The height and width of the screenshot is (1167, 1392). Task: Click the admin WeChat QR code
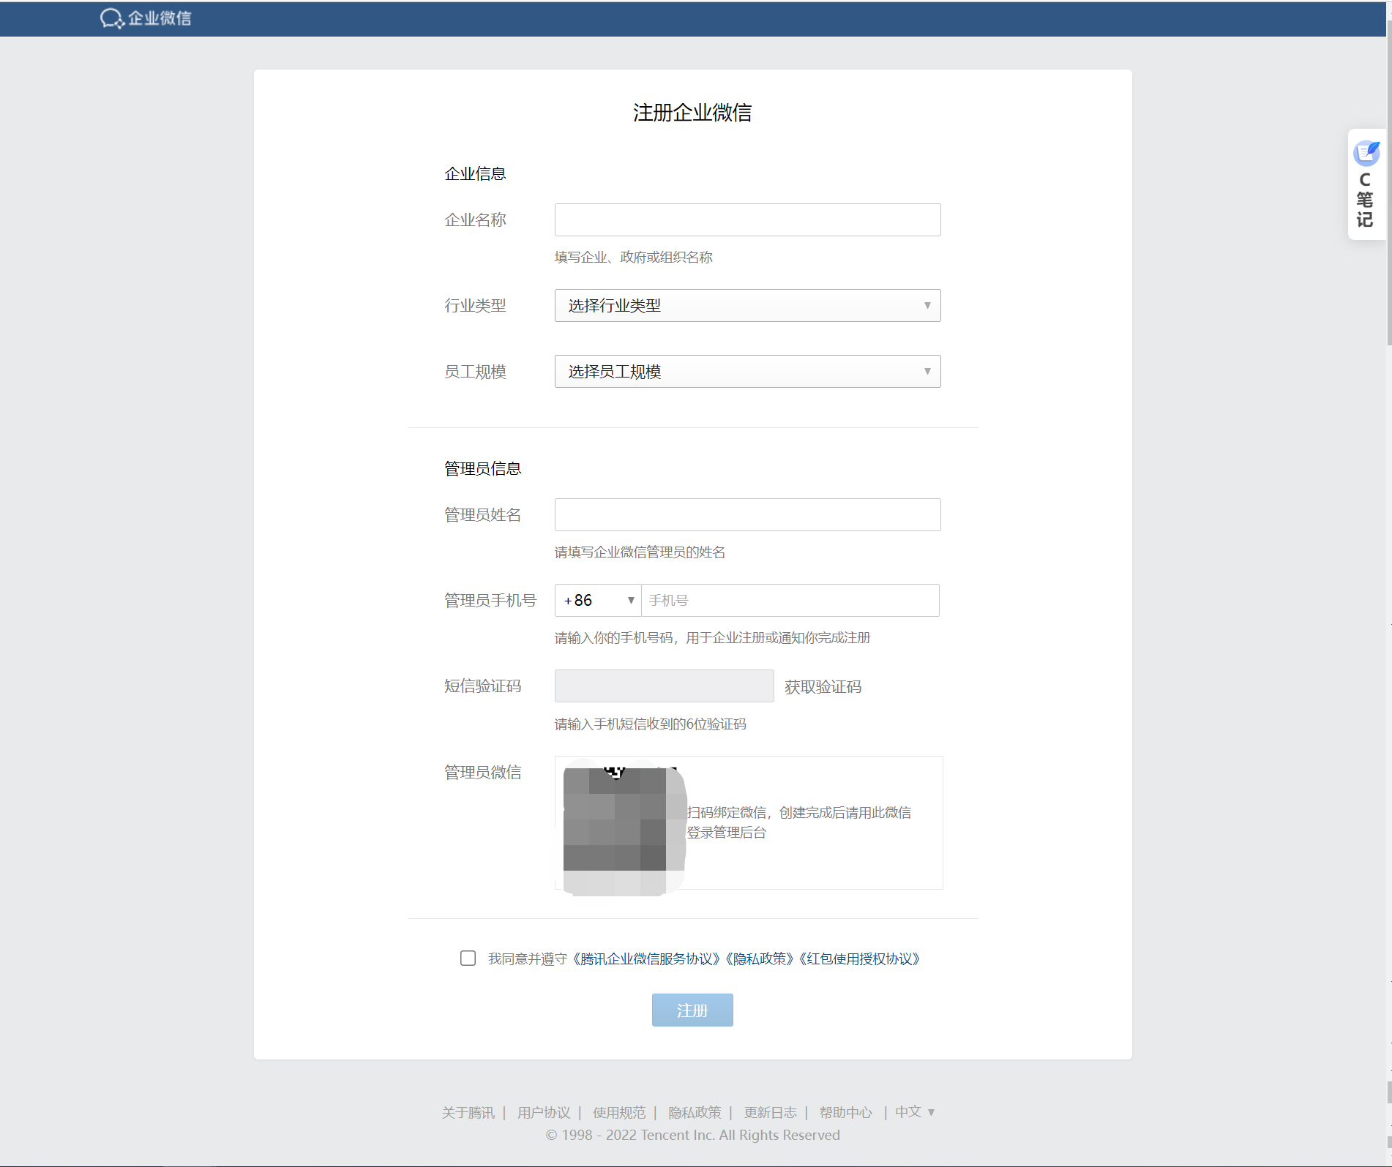[621, 822]
